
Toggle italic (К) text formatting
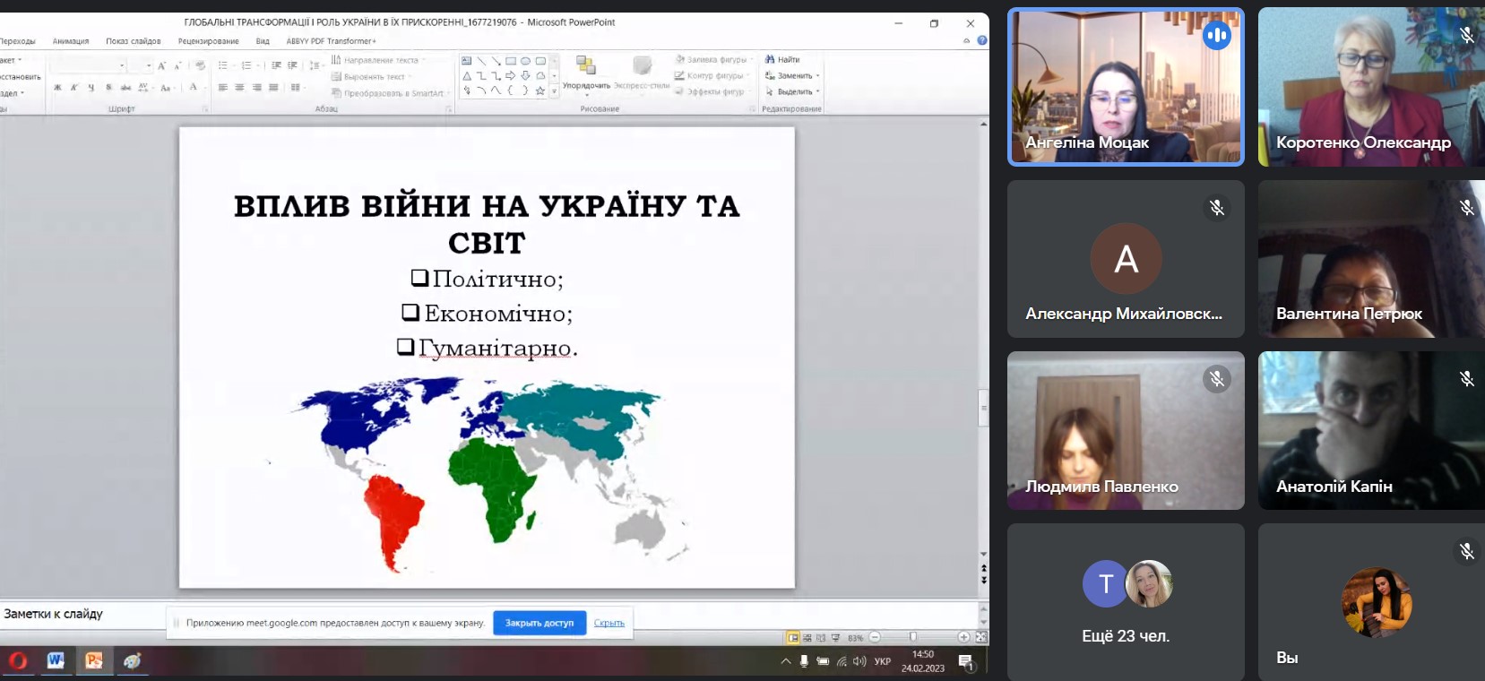click(74, 88)
